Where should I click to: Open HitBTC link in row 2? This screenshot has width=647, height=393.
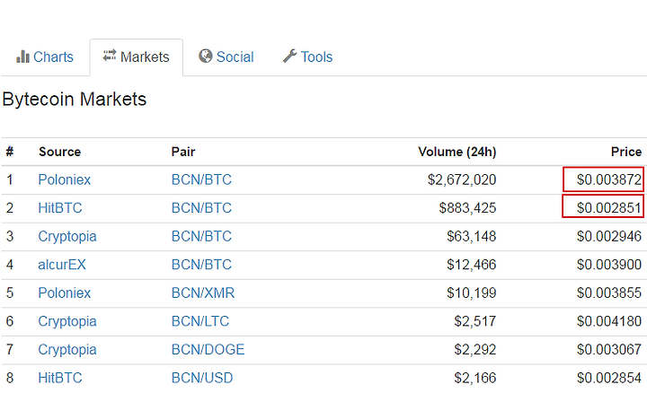pos(60,208)
